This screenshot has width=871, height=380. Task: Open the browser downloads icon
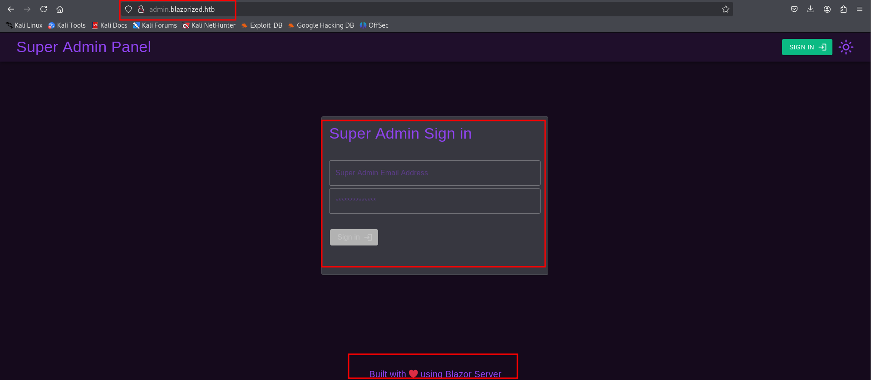(811, 9)
